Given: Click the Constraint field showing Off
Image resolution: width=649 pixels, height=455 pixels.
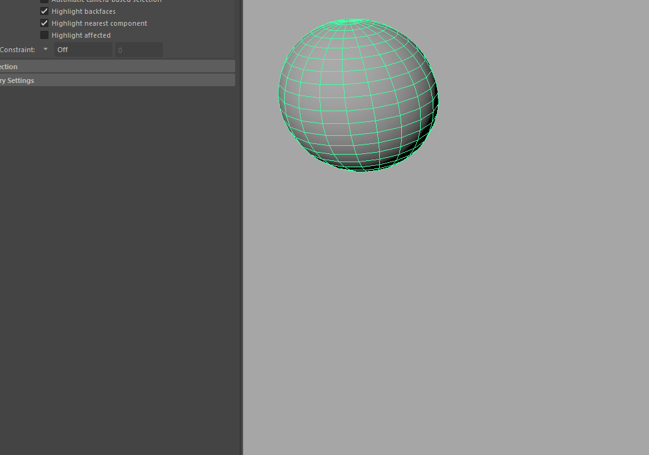Looking at the screenshot, I should [x=83, y=50].
